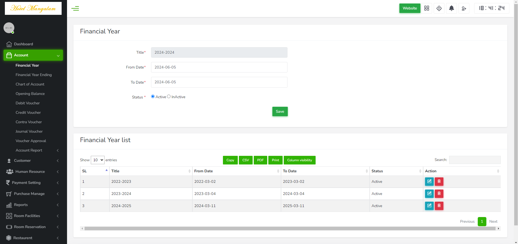Viewport: 518px width, 244px height.
Task: Edit the 2022-2023 financial year row
Action: click(x=429, y=181)
